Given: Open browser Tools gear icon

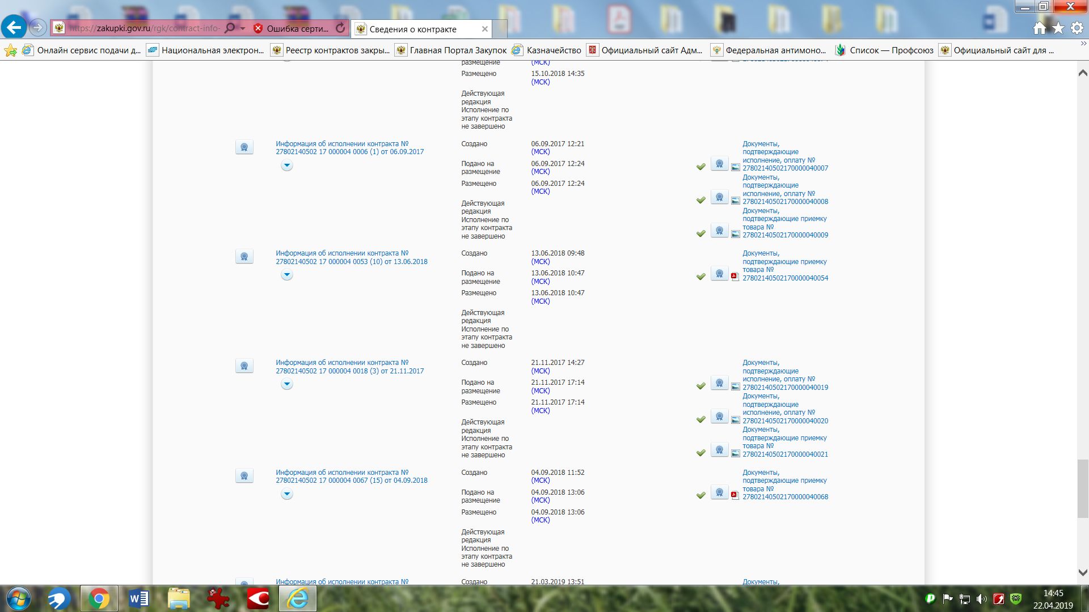Looking at the screenshot, I should click(x=1077, y=28).
